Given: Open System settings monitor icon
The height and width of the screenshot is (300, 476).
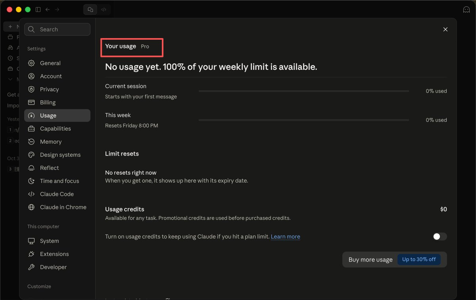Looking at the screenshot, I should [32, 241].
